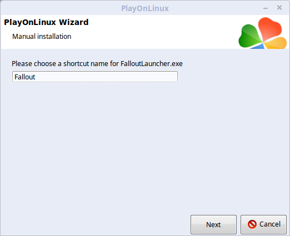Click the Manual installation subtitle
The height and width of the screenshot is (236, 290).
[42, 37]
